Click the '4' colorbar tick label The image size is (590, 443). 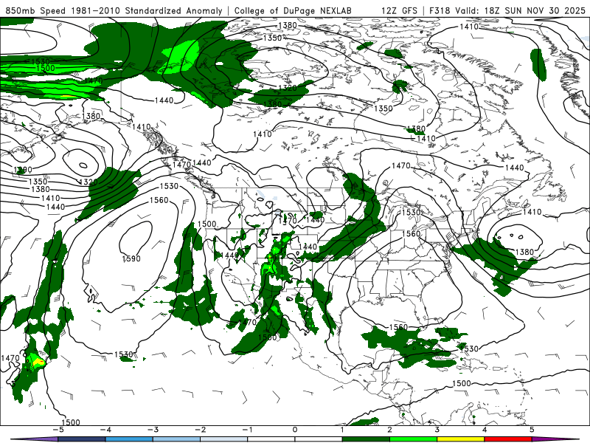click(x=485, y=430)
